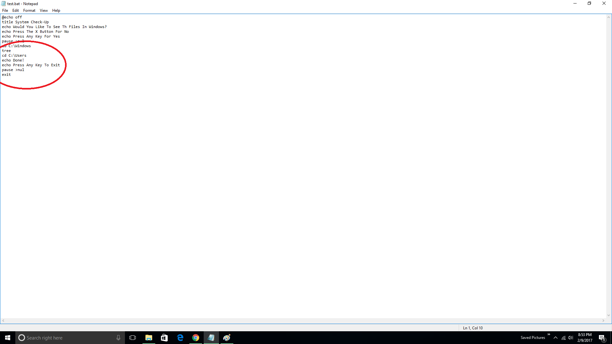Click the horizontal scrollbar left arrow
Screen dimensions: 612x344
click(x=3, y=321)
